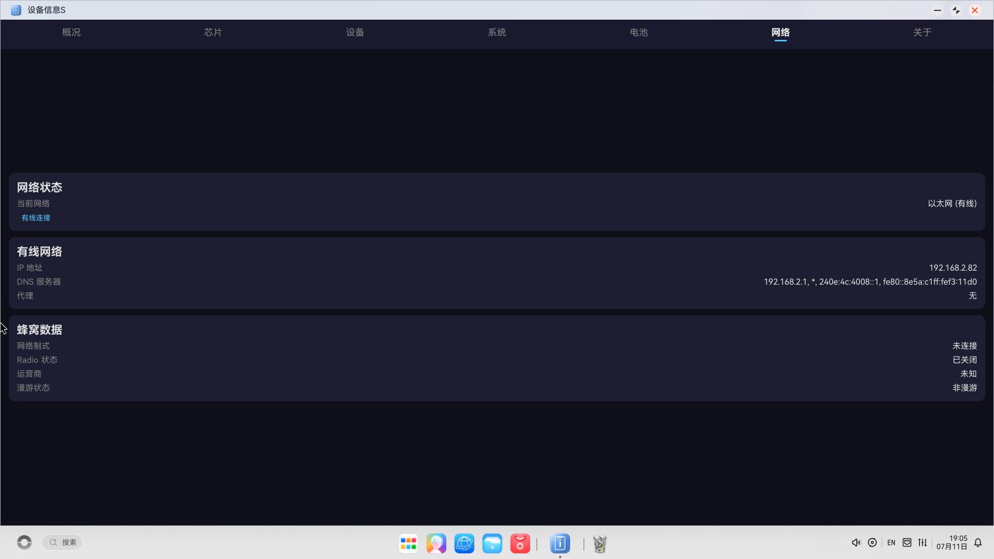Image resolution: width=994 pixels, height=559 pixels.
Task: Open the AI assistant portrait dock icon
Action: pos(436,543)
